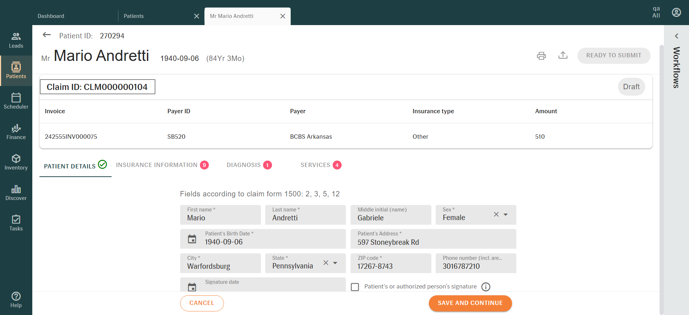Open the user account profile icon
The image size is (689, 315).
coord(676,13)
